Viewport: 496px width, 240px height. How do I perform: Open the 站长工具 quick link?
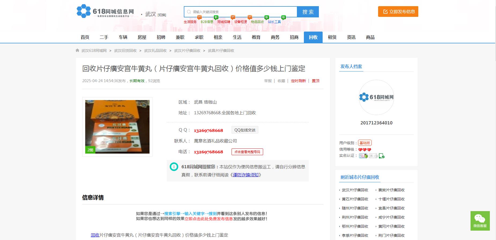click(274, 22)
